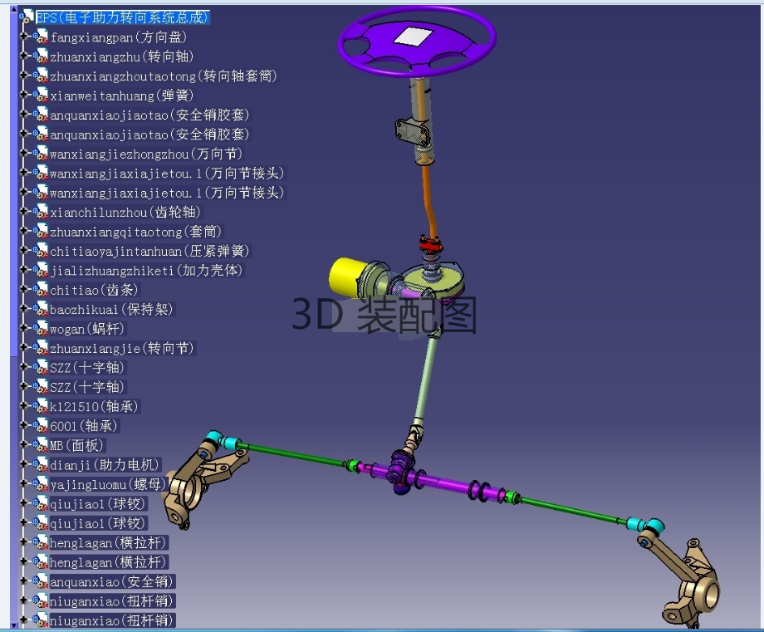Click the k121510 (轴承) part icon
This screenshot has height=632, width=764.
[41, 406]
